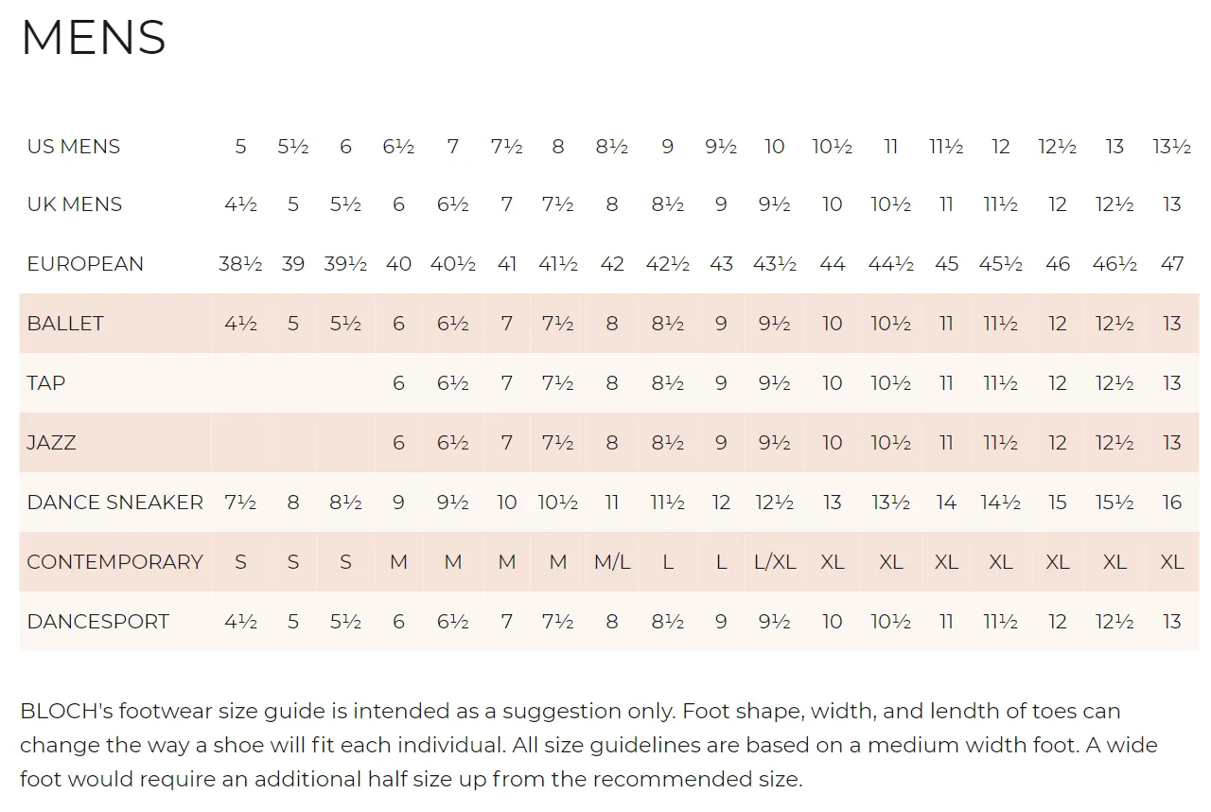This screenshot has width=1211, height=812.
Task: Click the BALLET row label
Action: pyautogui.click(x=65, y=324)
